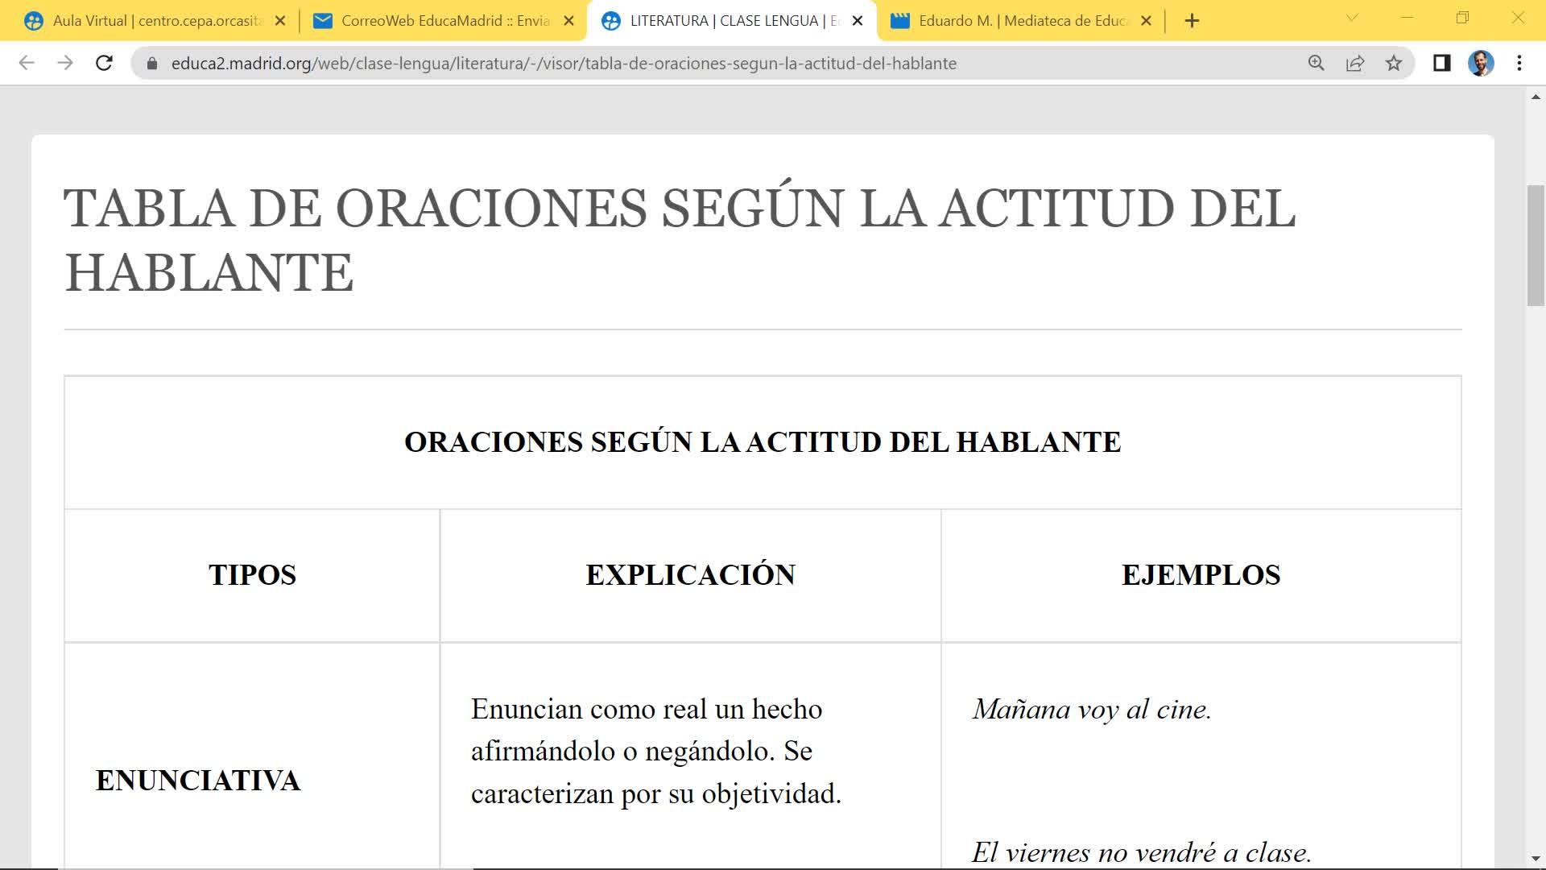Open the Chrome profile avatar
The width and height of the screenshot is (1546, 870).
(1481, 63)
